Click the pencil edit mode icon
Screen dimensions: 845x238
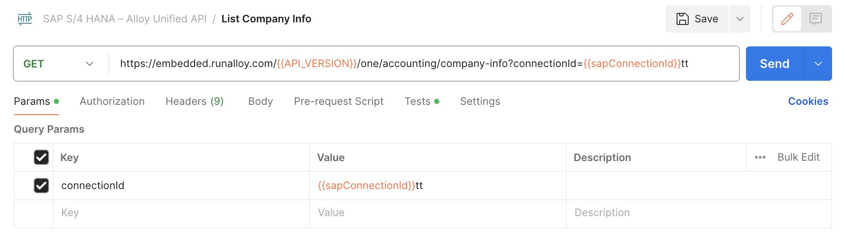pos(787,19)
